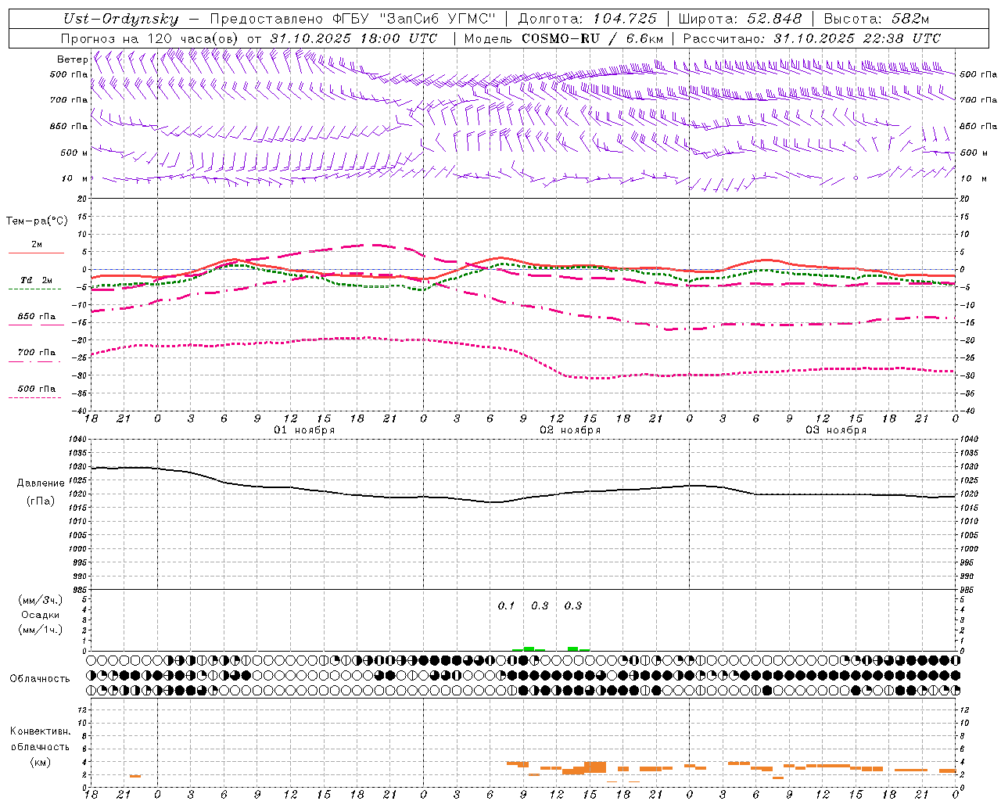Click forecast start time 31.10.2025 18:00 UTC
Screen dimensions: 1001x801
[353, 38]
